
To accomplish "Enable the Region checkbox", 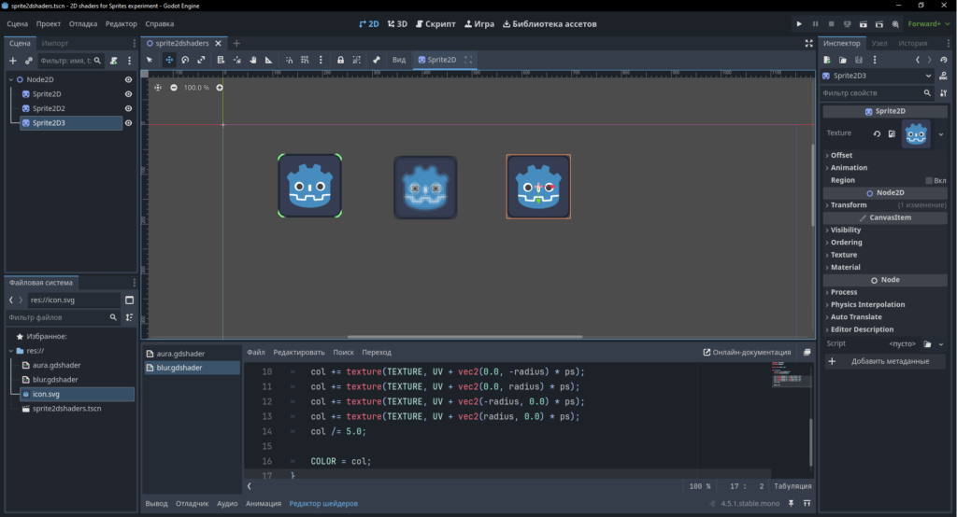I will 929,180.
